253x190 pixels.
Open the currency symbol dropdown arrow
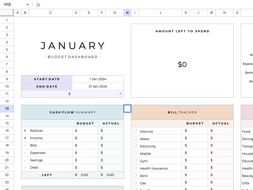click(x=120, y=94)
